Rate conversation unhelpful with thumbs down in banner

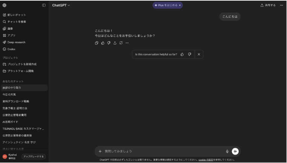click(x=190, y=54)
